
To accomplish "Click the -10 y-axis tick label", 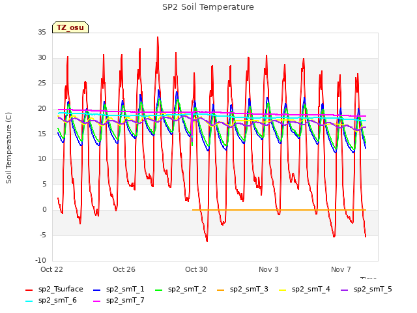I will click(40, 260).
